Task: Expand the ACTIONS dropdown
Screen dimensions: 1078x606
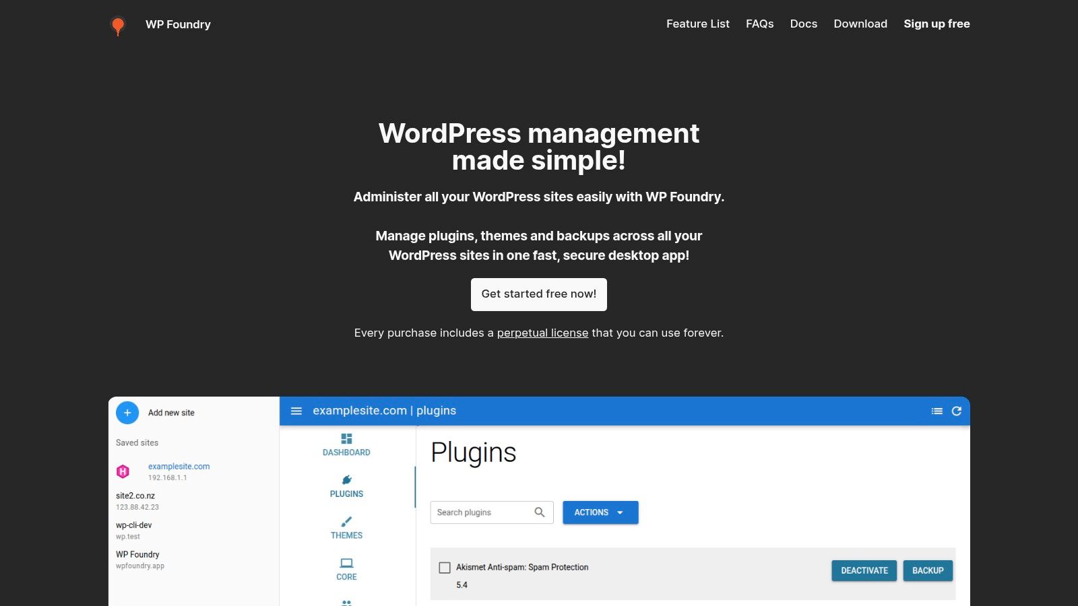Action: [x=600, y=512]
